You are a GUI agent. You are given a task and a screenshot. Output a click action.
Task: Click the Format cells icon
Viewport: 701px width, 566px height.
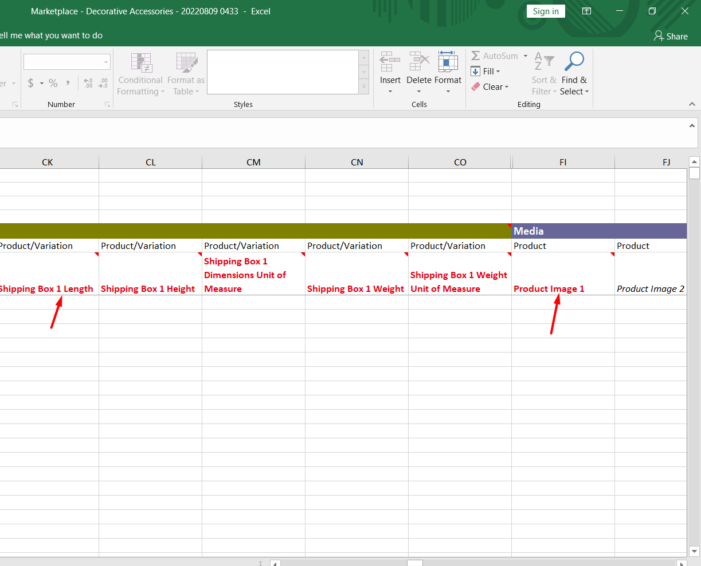(448, 61)
